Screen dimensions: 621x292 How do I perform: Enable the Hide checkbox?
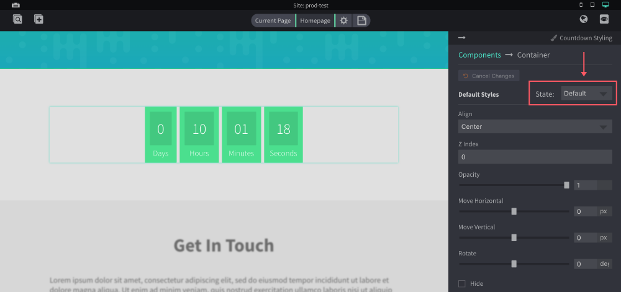(x=462, y=283)
